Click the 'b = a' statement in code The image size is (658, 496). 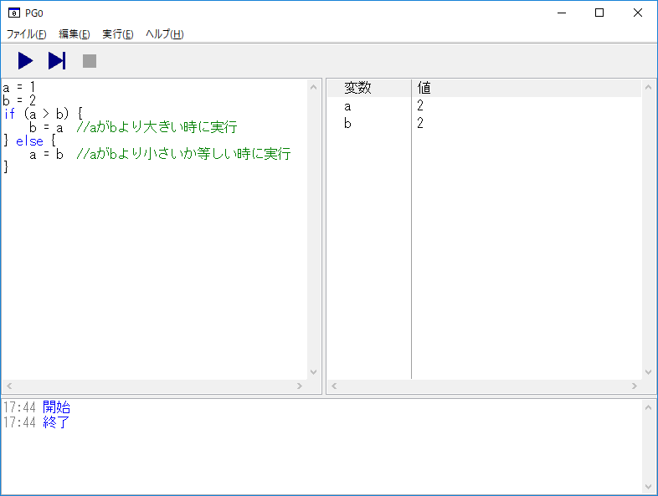(46, 127)
